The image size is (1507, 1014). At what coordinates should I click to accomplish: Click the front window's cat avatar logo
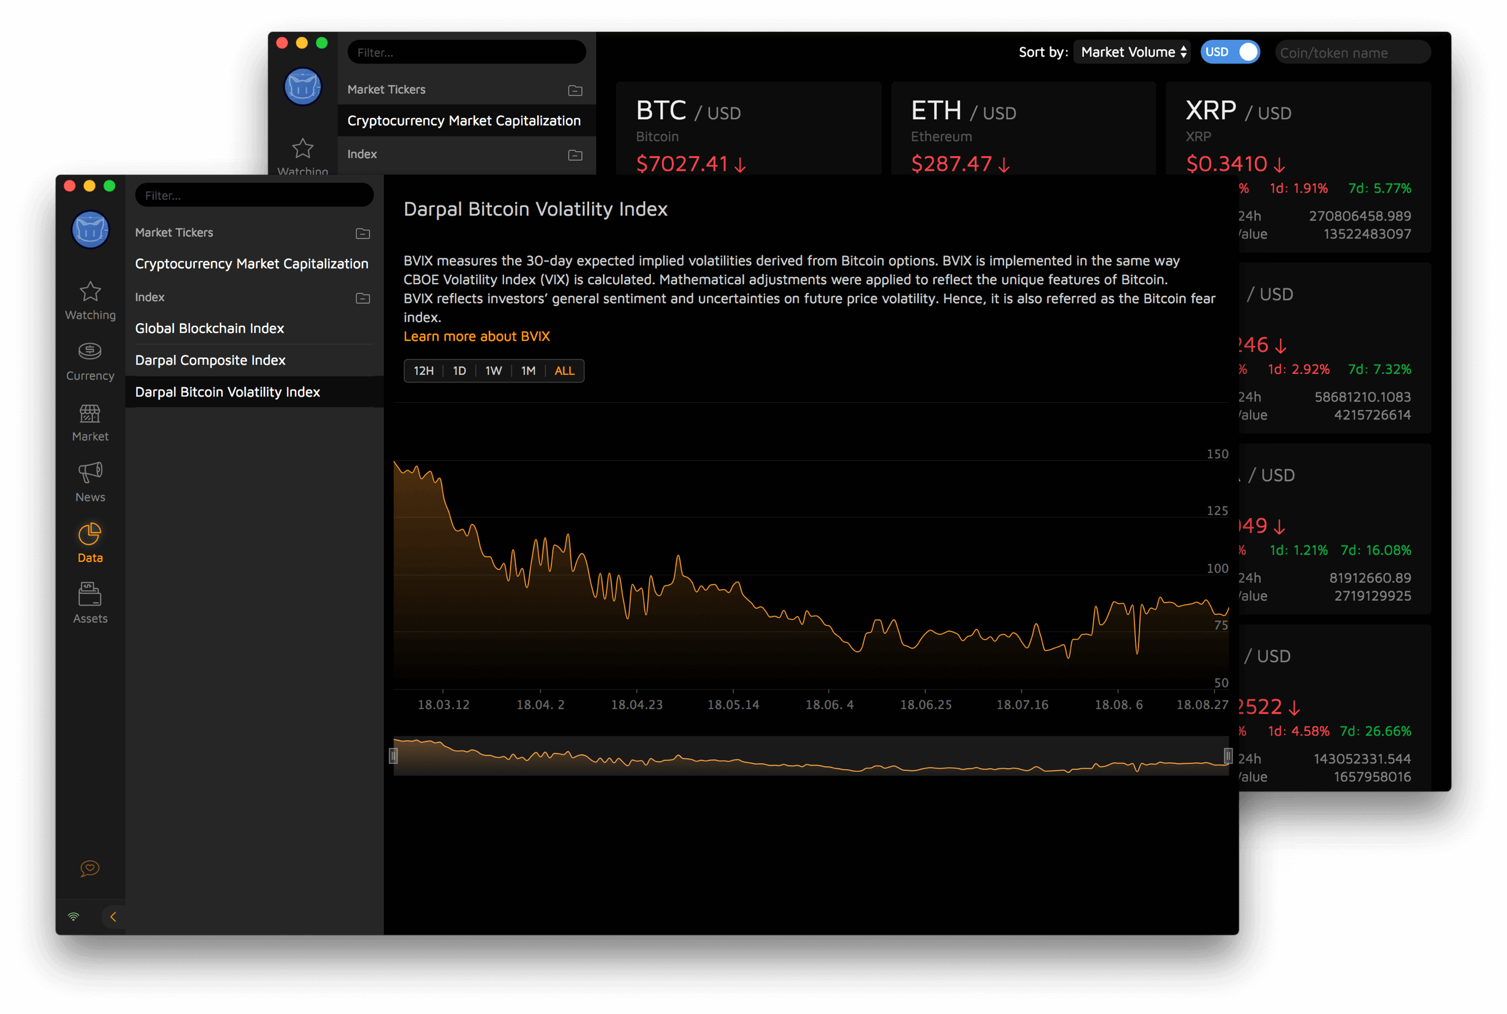click(90, 230)
